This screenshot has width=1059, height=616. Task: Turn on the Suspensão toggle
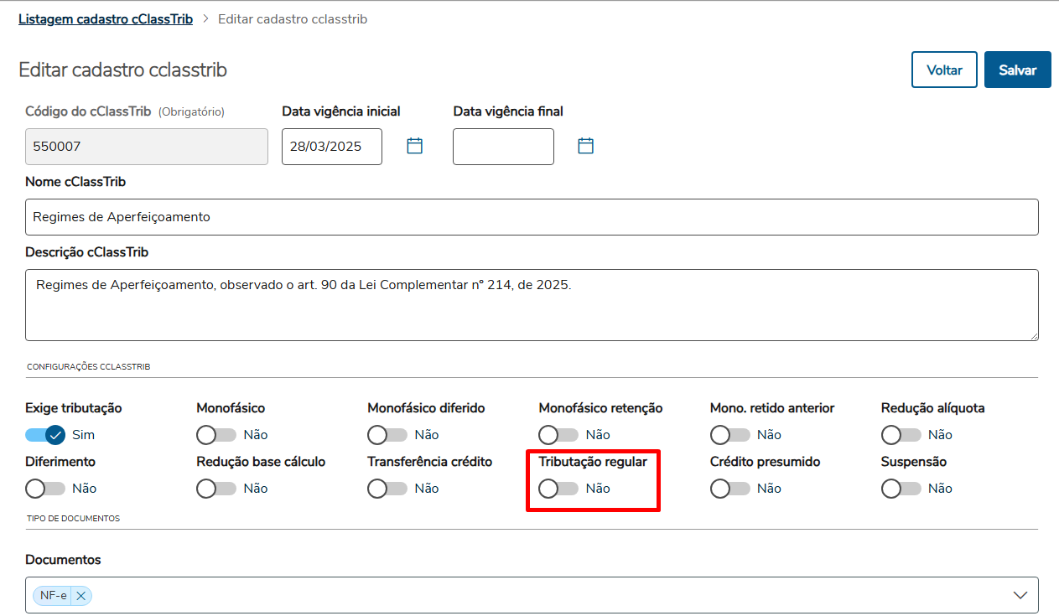coord(901,489)
